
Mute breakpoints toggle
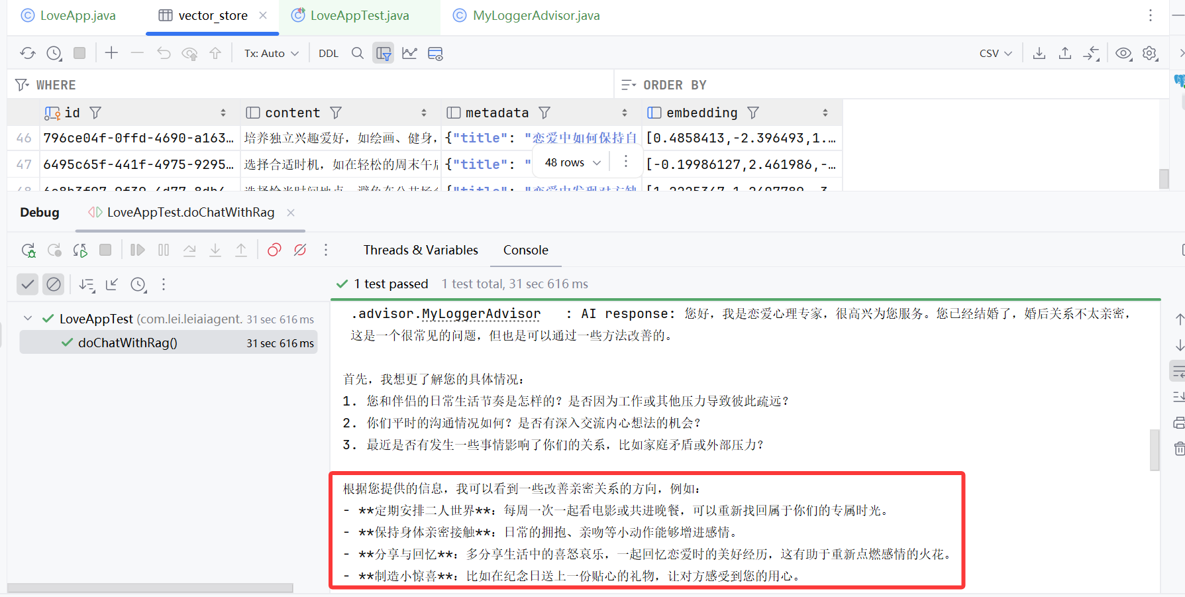coord(300,250)
